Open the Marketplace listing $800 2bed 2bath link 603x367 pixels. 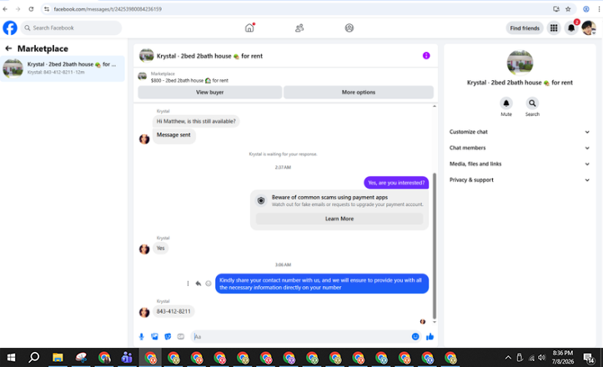189,80
